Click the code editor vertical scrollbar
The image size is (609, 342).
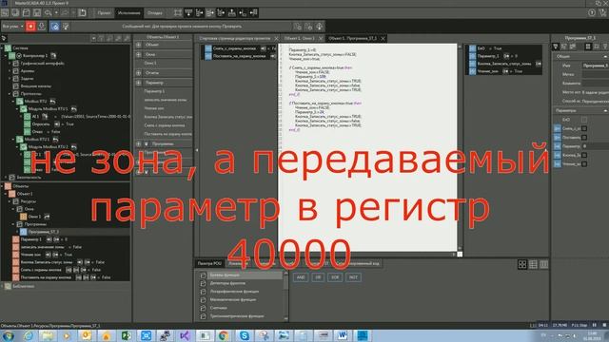pos(460,147)
